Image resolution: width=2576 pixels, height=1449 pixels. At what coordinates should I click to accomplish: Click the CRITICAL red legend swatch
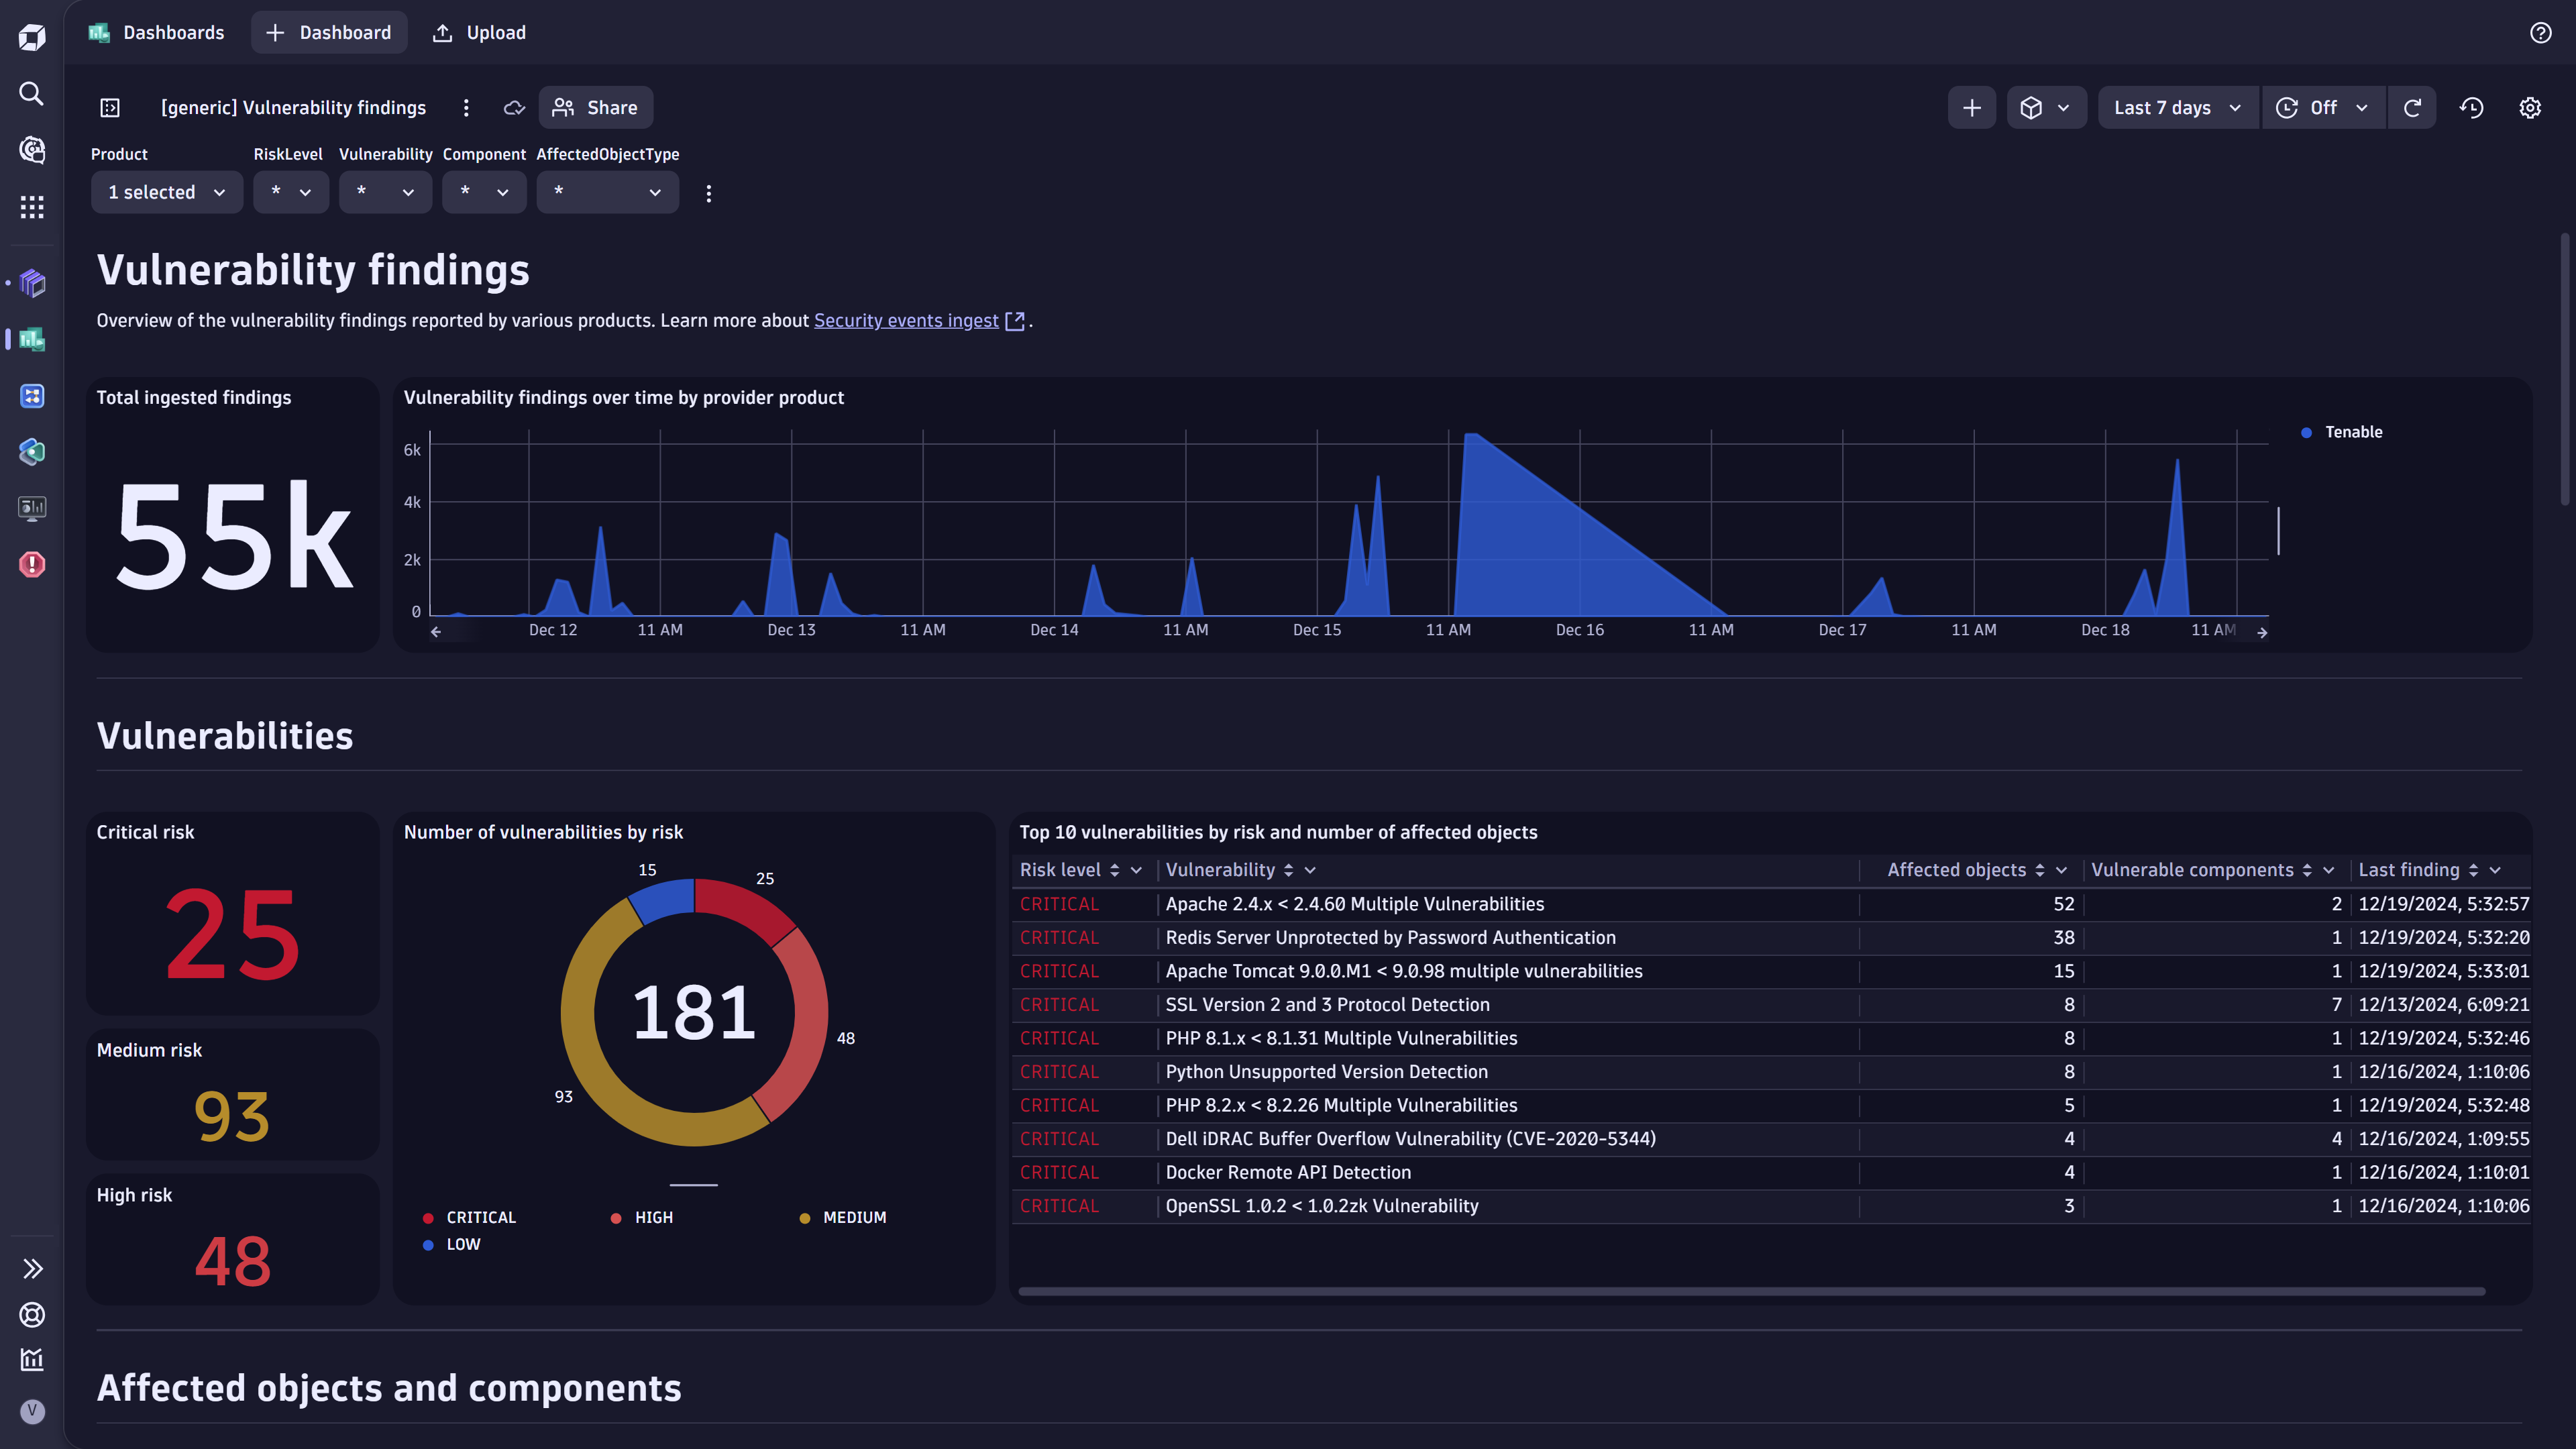(428, 1217)
